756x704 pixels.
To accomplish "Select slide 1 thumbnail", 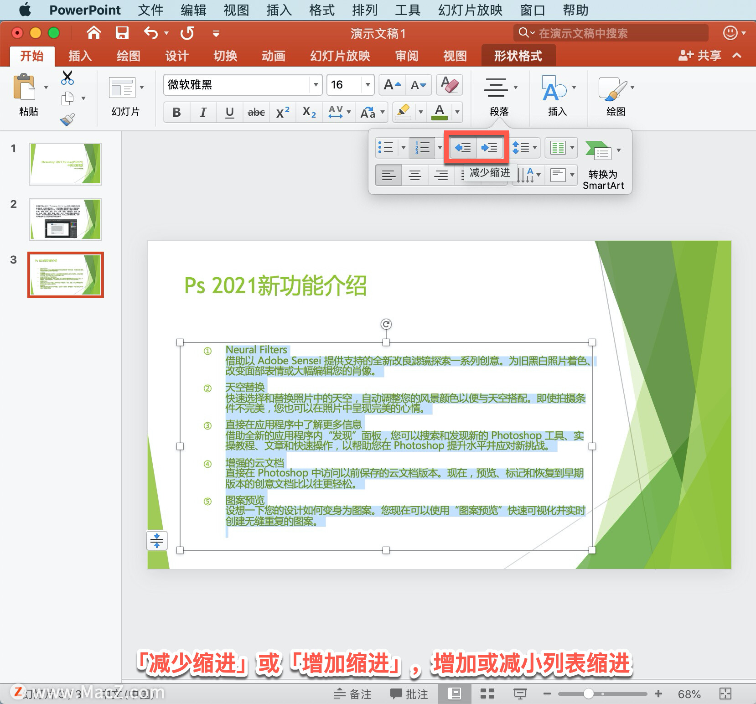I will tap(65, 164).
